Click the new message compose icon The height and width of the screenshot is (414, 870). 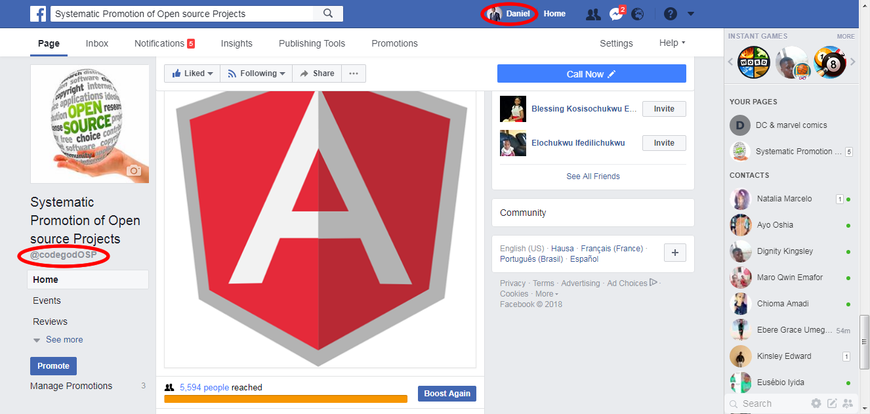click(x=832, y=404)
